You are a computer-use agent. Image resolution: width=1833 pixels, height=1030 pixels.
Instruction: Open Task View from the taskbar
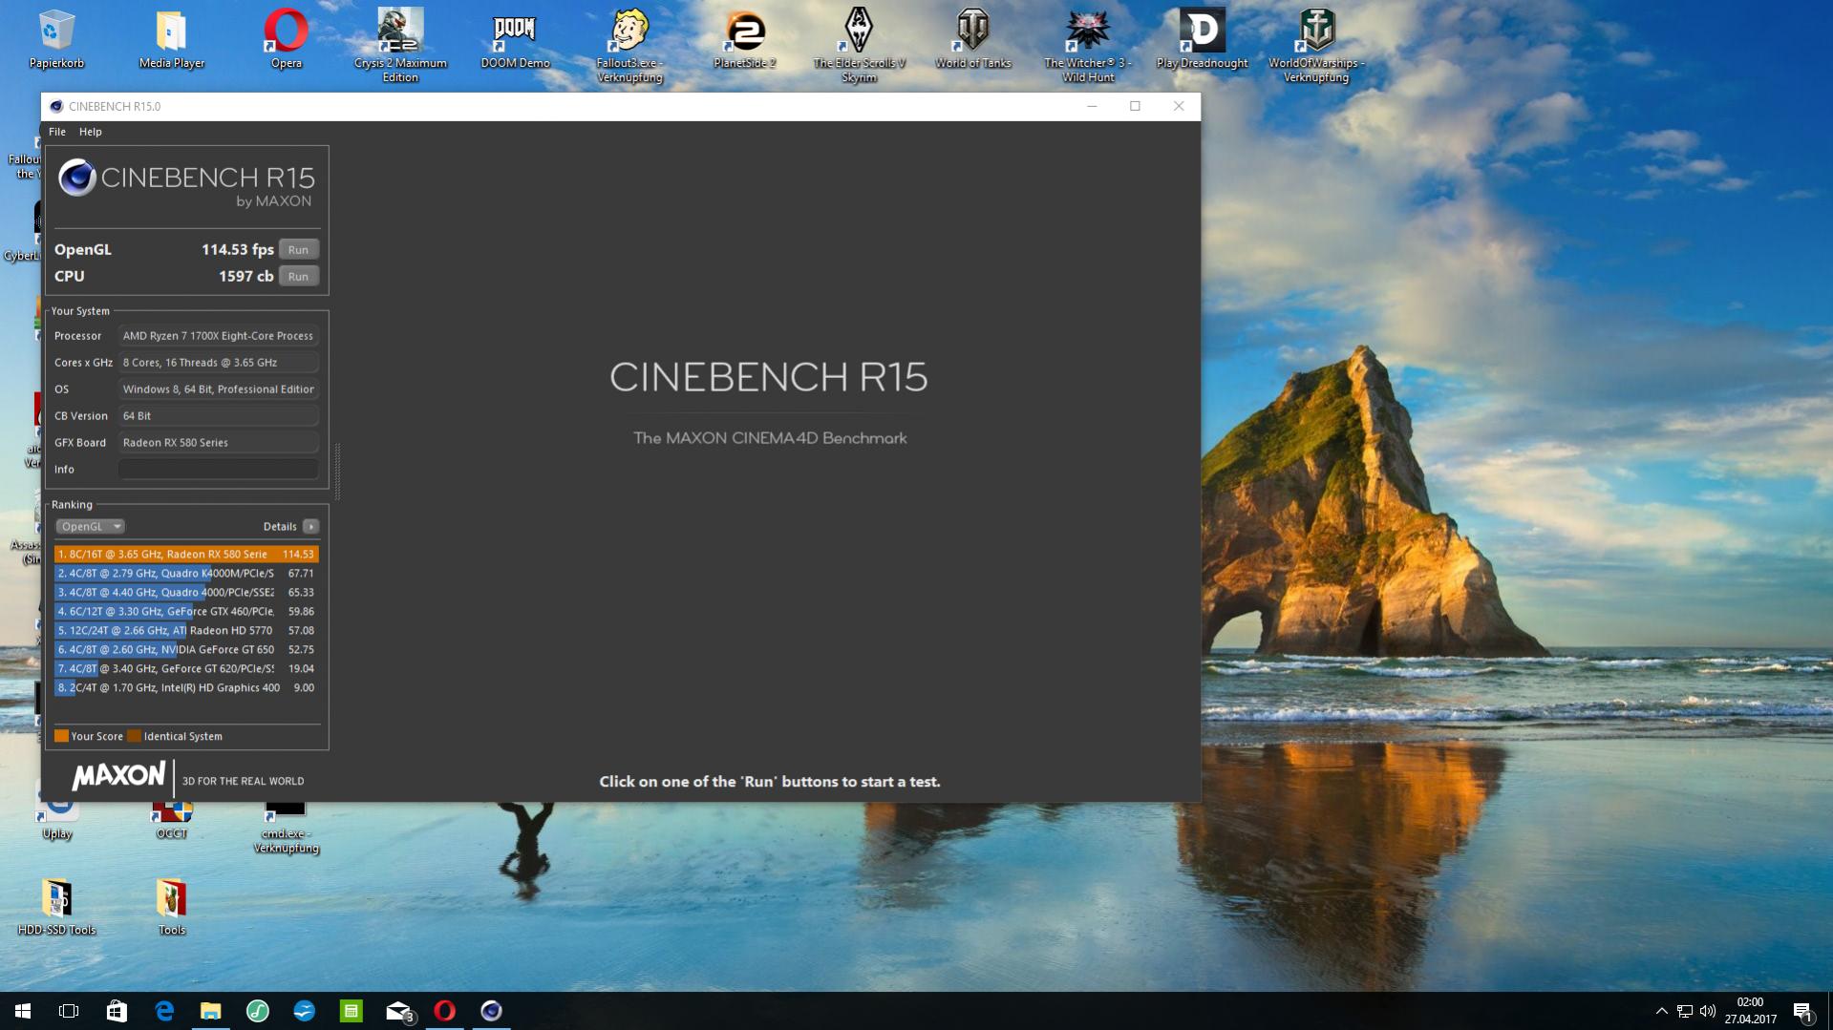69,1011
